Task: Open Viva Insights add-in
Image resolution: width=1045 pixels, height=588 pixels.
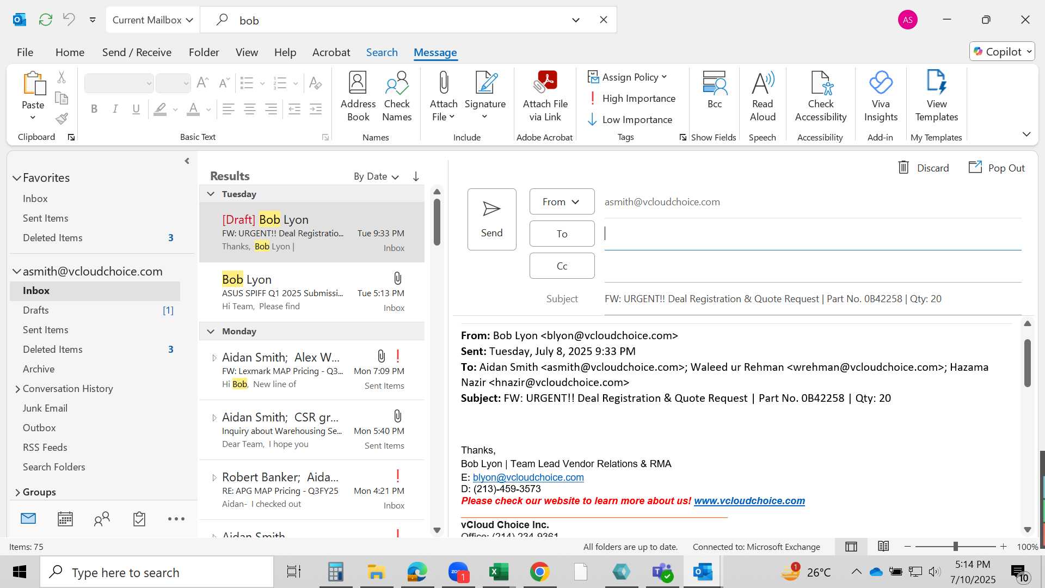Action: coord(881,96)
